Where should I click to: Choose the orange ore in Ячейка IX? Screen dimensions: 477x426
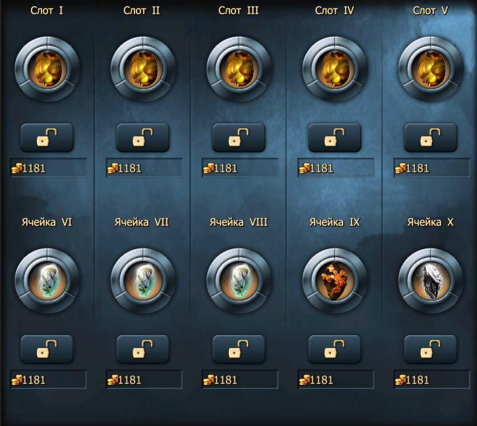(335, 281)
